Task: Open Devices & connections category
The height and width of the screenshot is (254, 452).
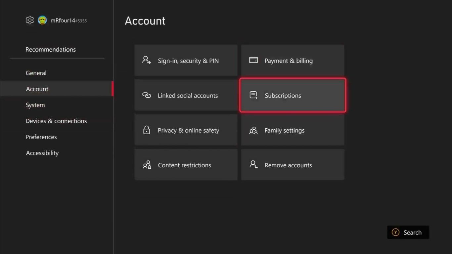Action: pyautogui.click(x=56, y=121)
